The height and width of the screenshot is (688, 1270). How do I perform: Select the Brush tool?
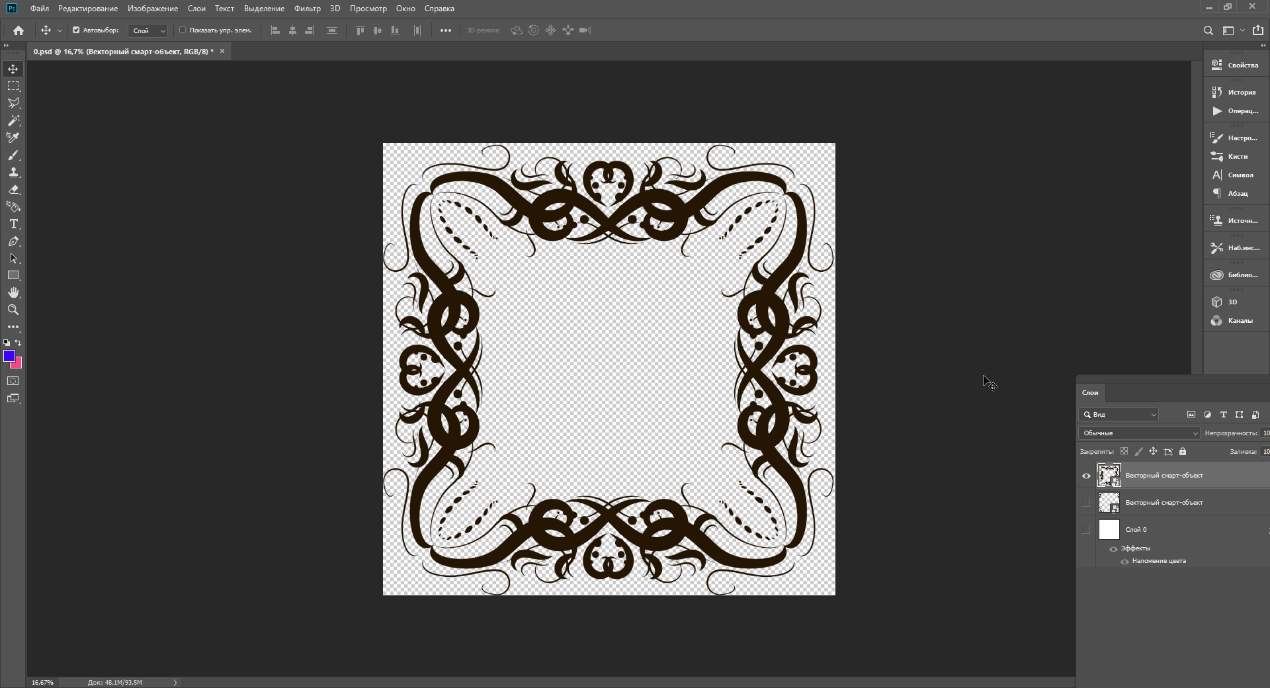(13, 155)
